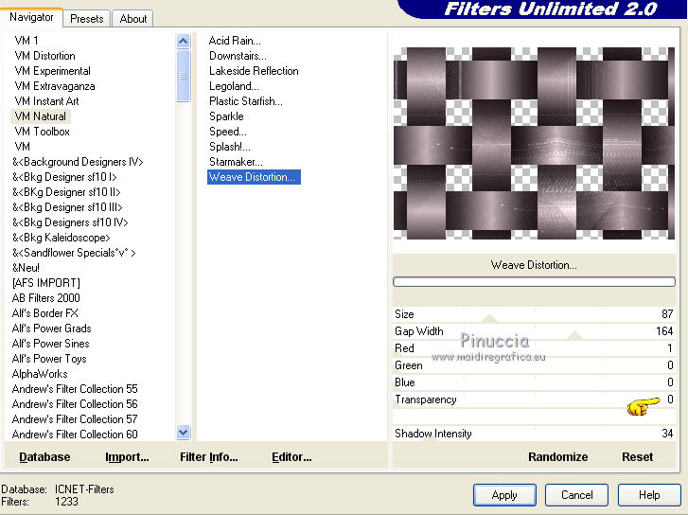Select the &<Bkg Designers sf10 IV> category

(x=70, y=222)
